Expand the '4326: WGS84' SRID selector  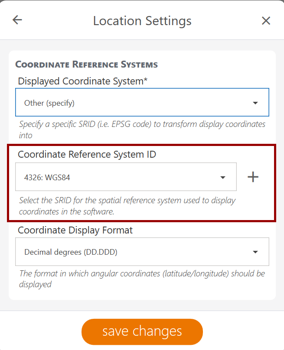[x=121, y=177]
